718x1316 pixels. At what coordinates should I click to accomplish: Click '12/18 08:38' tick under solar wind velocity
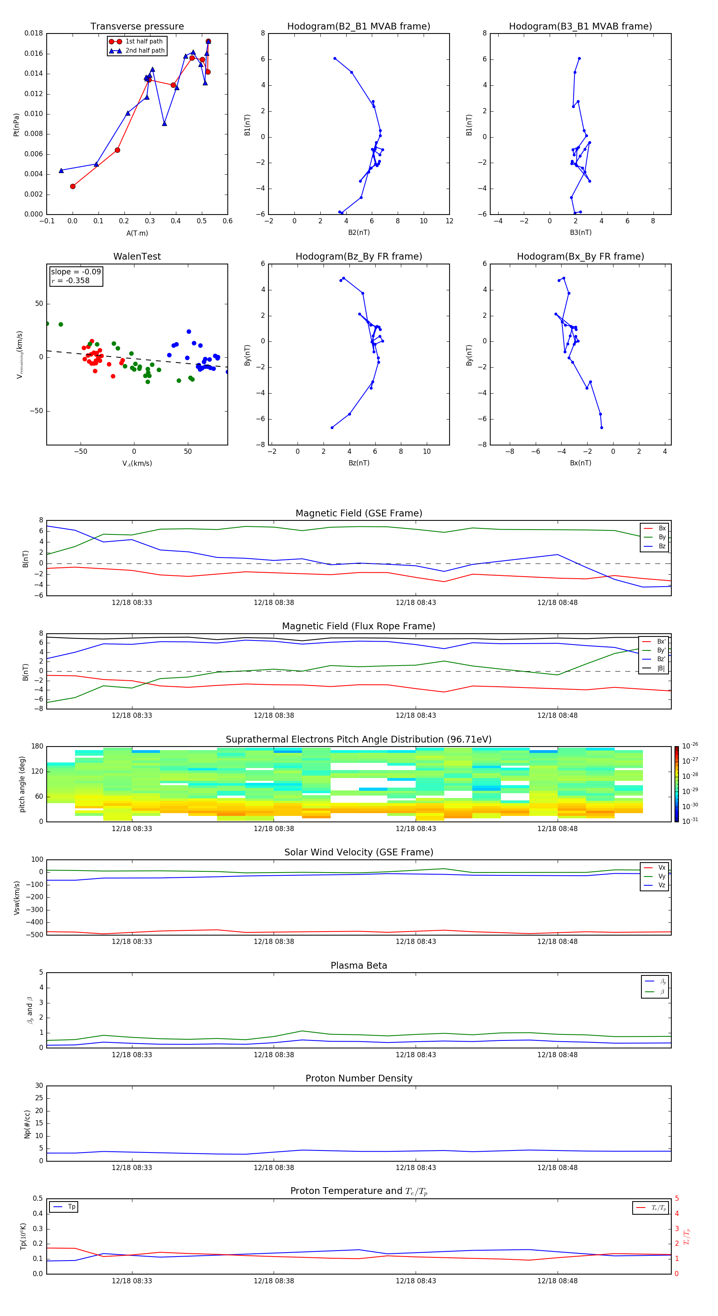click(274, 942)
